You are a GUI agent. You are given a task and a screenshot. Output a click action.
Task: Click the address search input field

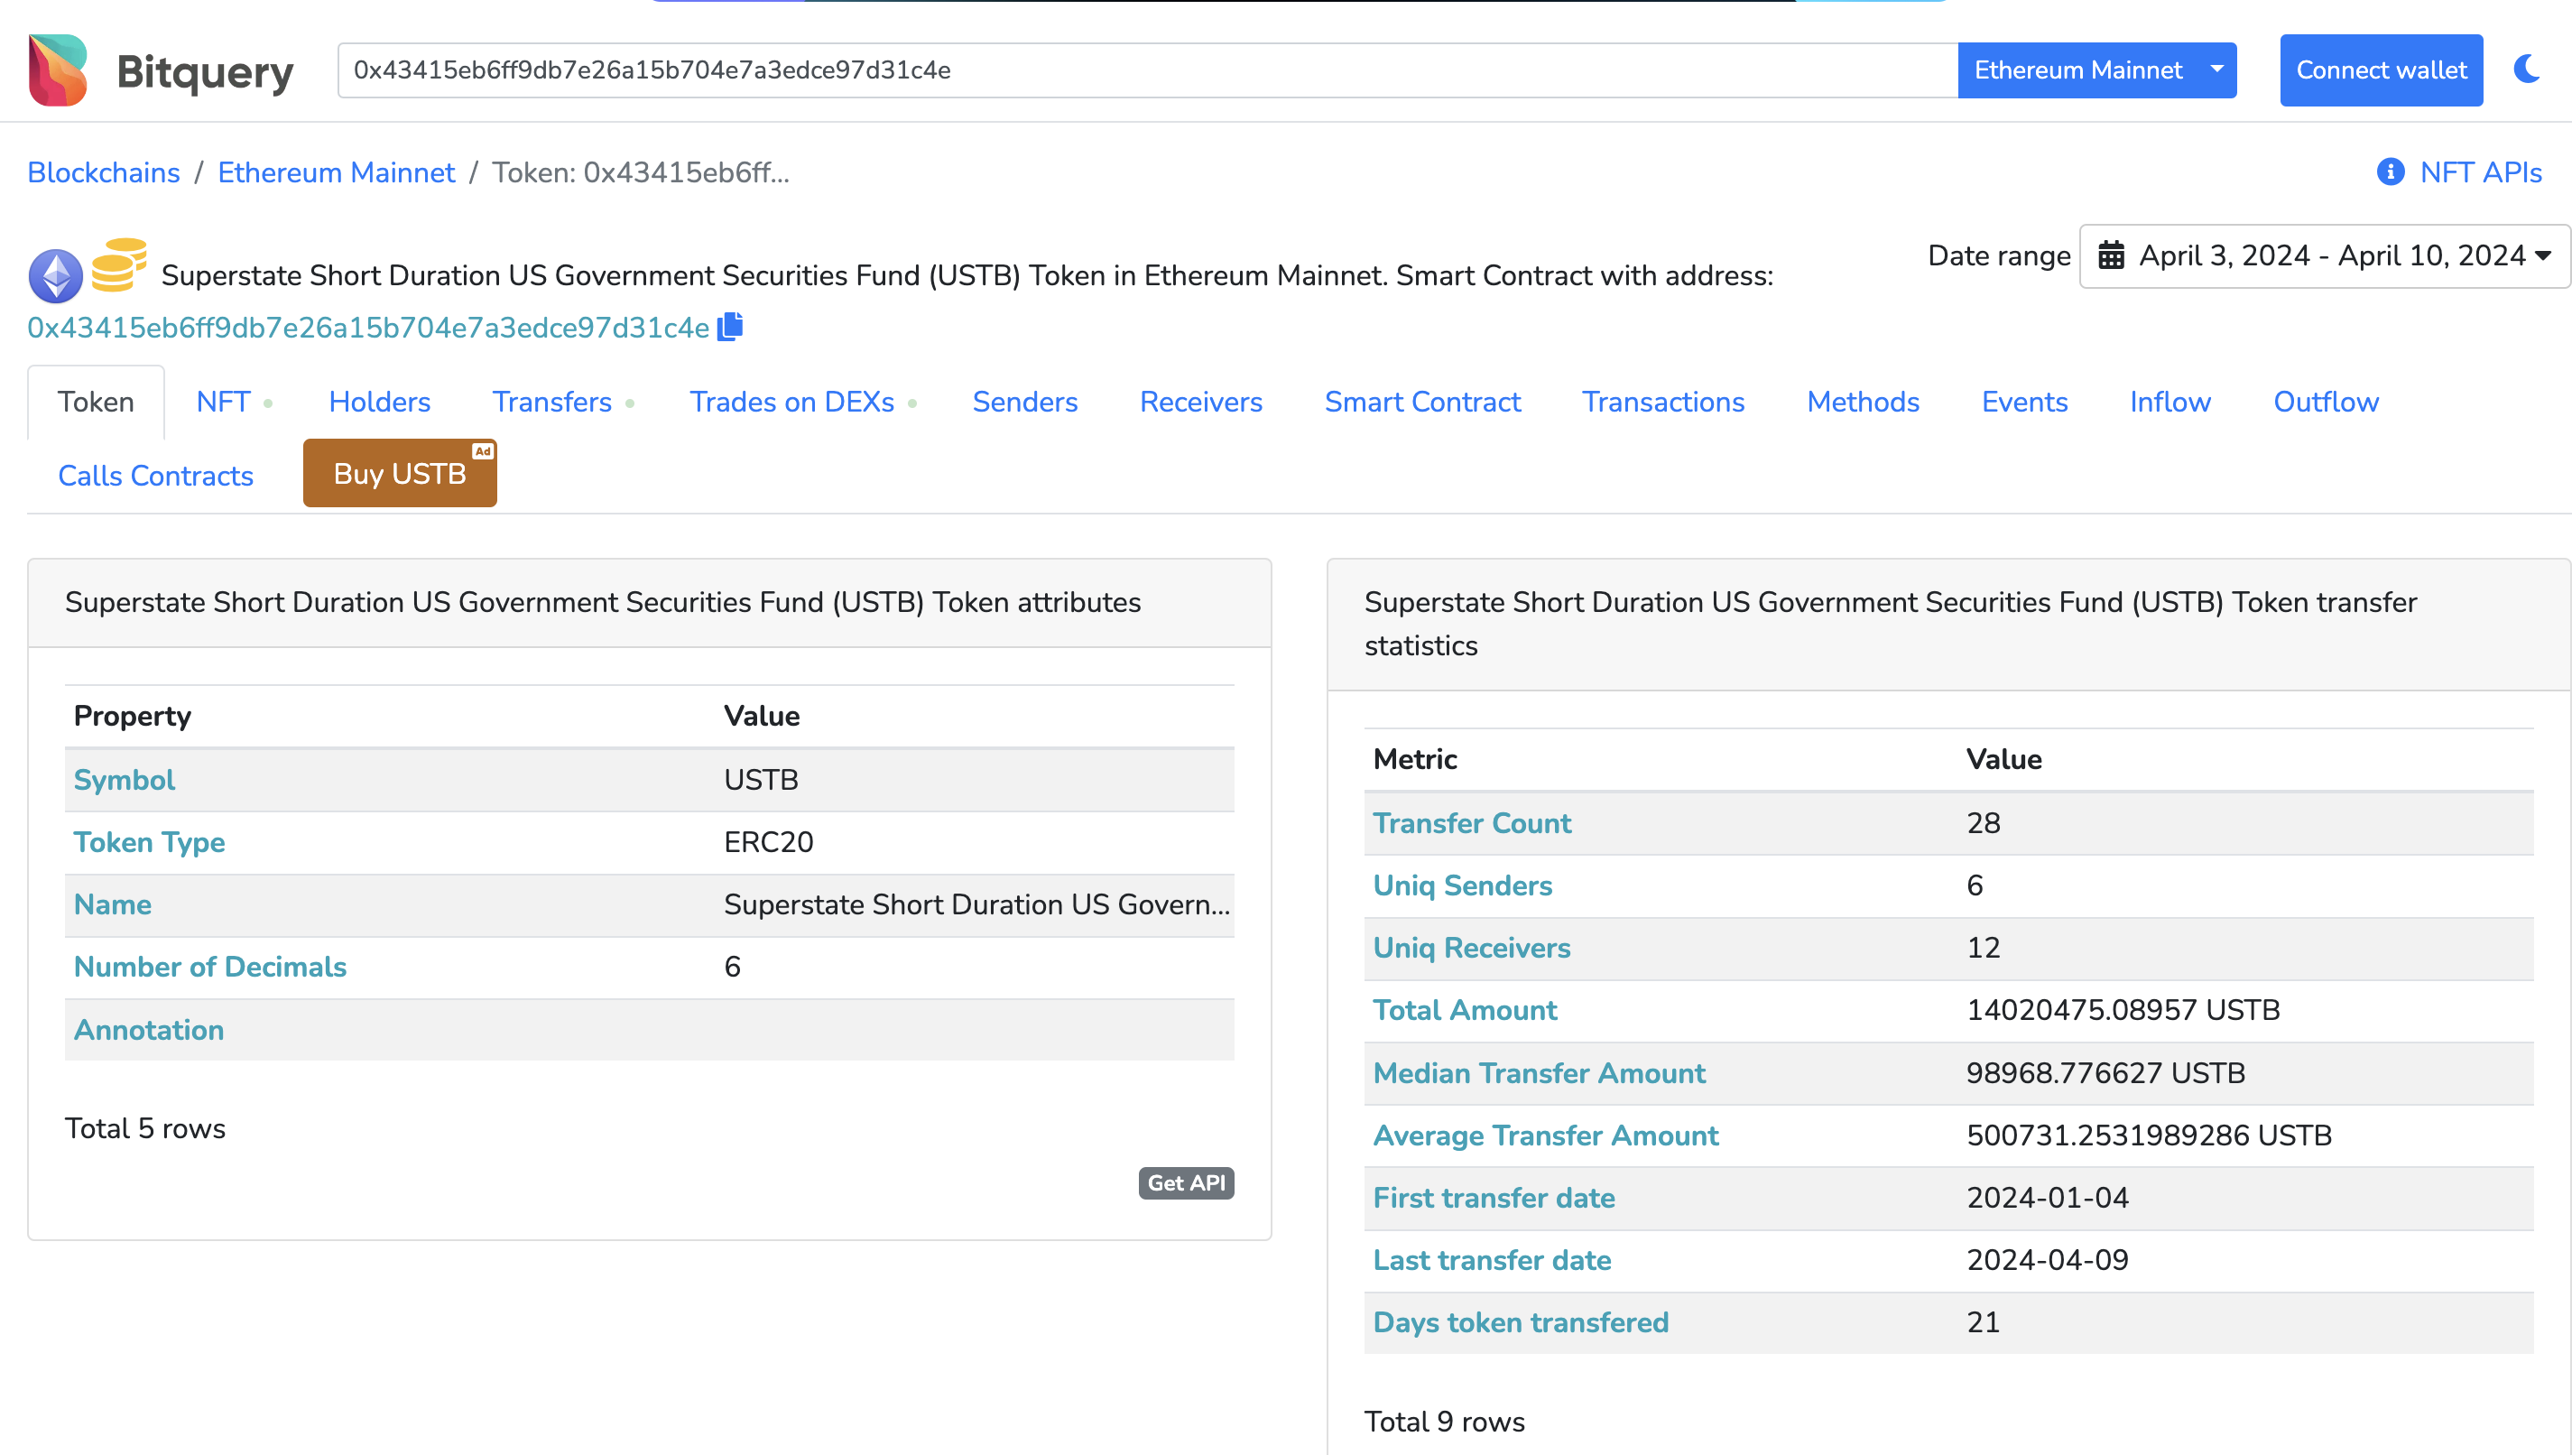point(1148,70)
